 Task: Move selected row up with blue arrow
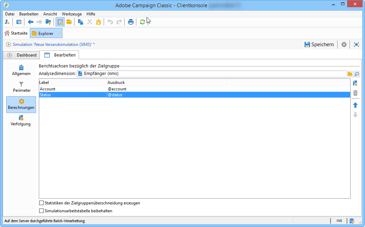click(x=355, y=105)
